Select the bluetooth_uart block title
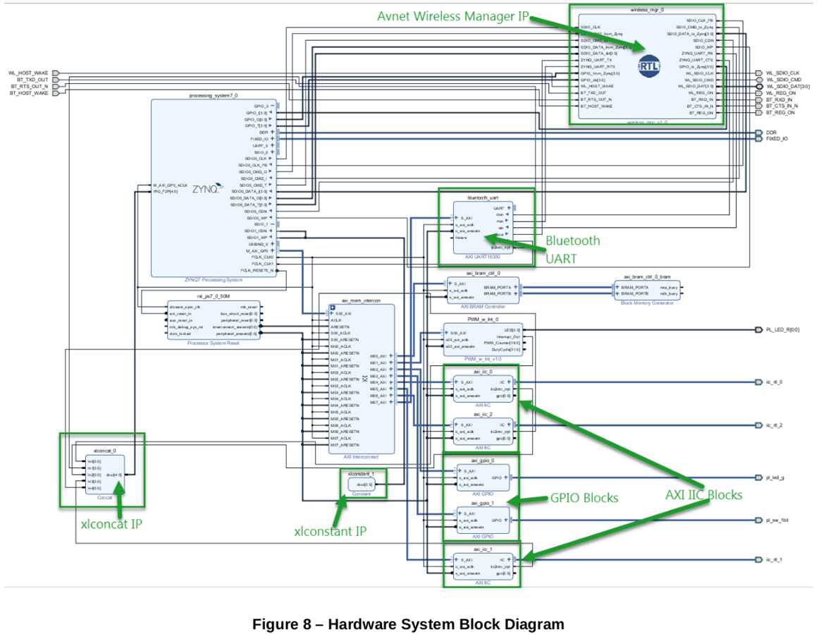The image size is (838, 634). tap(483, 197)
